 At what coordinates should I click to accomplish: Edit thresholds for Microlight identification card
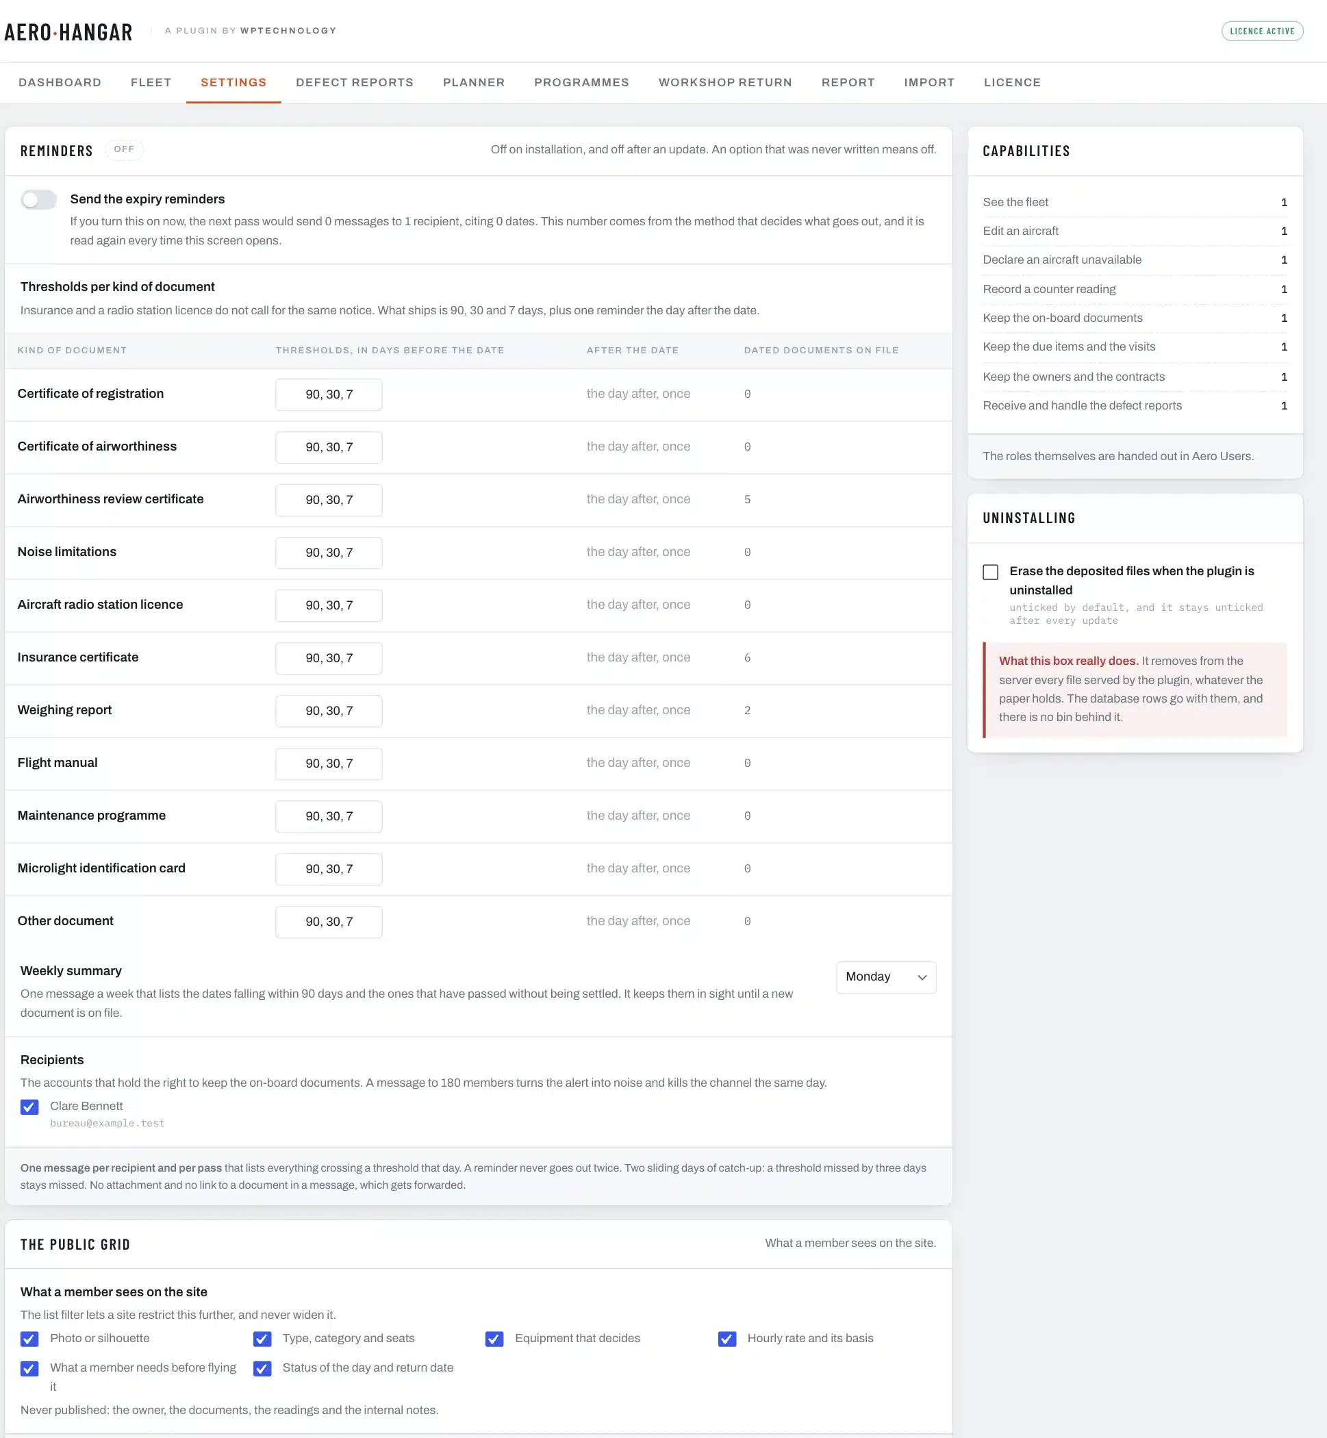tap(329, 870)
